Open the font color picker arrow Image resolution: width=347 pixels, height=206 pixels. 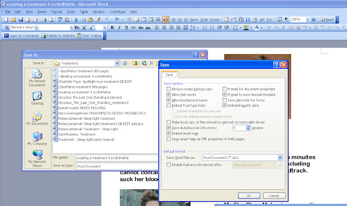click(261, 28)
